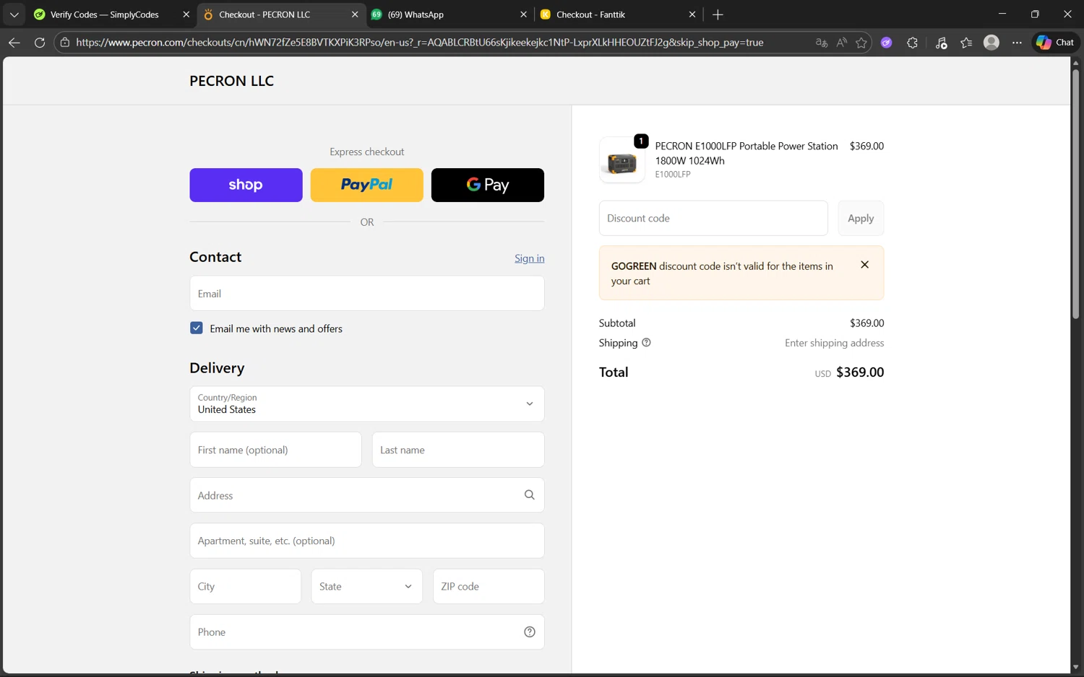Click the Subtotal $369.00 value

[x=867, y=323]
